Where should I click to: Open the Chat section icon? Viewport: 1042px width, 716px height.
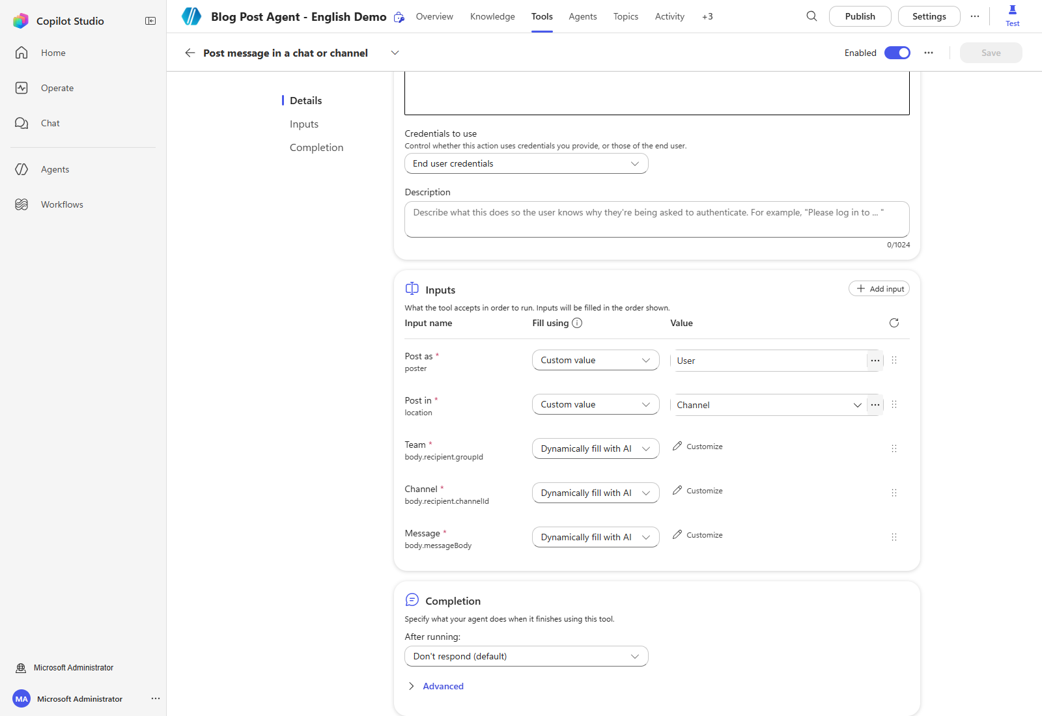point(21,123)
